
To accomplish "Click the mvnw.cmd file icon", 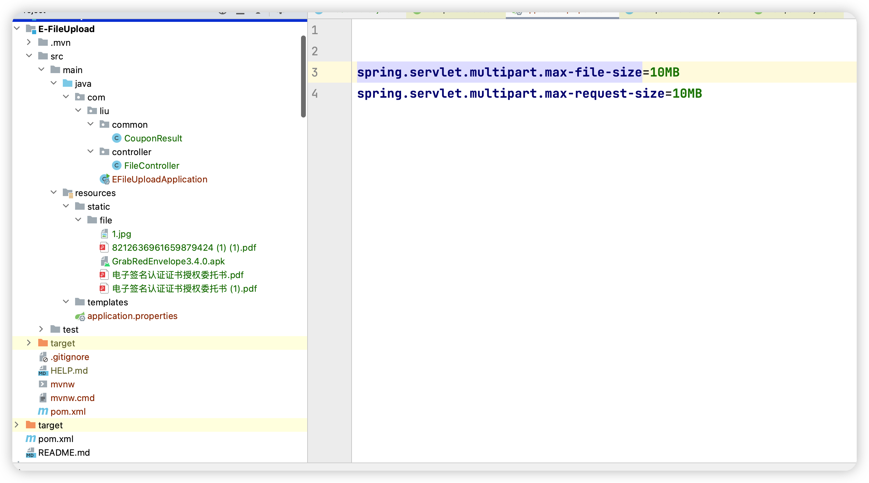I will click(x=43, y=398).
